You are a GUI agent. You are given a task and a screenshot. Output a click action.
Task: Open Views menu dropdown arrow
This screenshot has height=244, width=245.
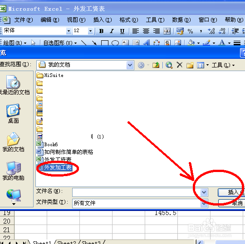click(207, 65)
